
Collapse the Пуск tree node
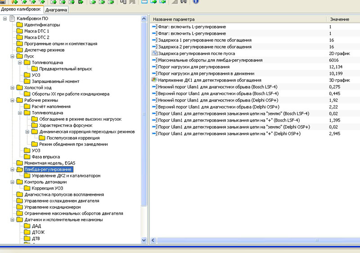12,56
